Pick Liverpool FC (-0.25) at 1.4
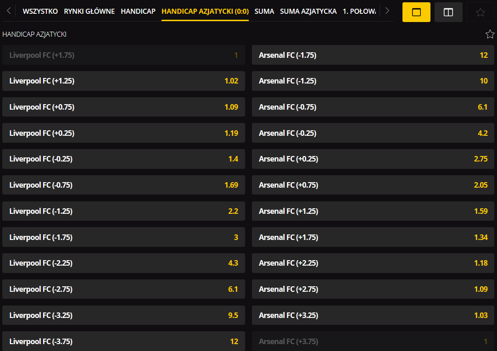The width and height of the screenshot is (497, 351). (x=123, y=159)
